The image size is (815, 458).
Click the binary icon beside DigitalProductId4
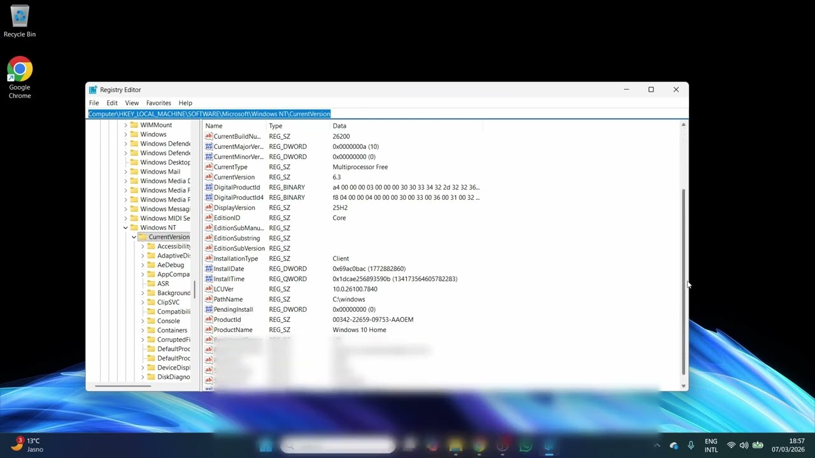[x=208, y=197]
